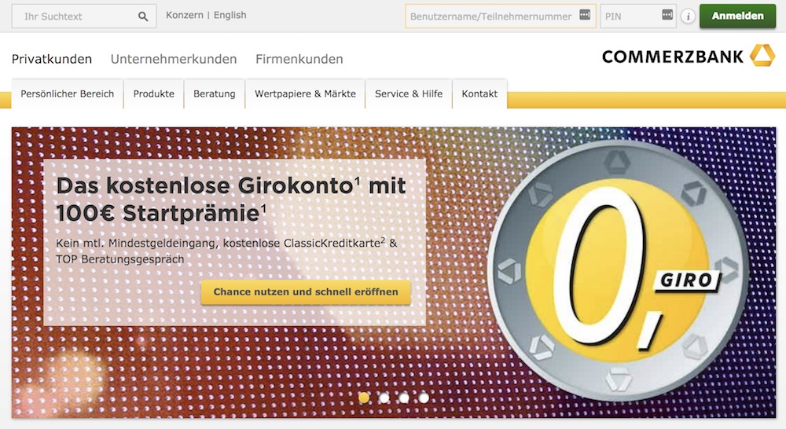Open the Konzern link
The width and height of the screenshot is (786, 429).
185,15
